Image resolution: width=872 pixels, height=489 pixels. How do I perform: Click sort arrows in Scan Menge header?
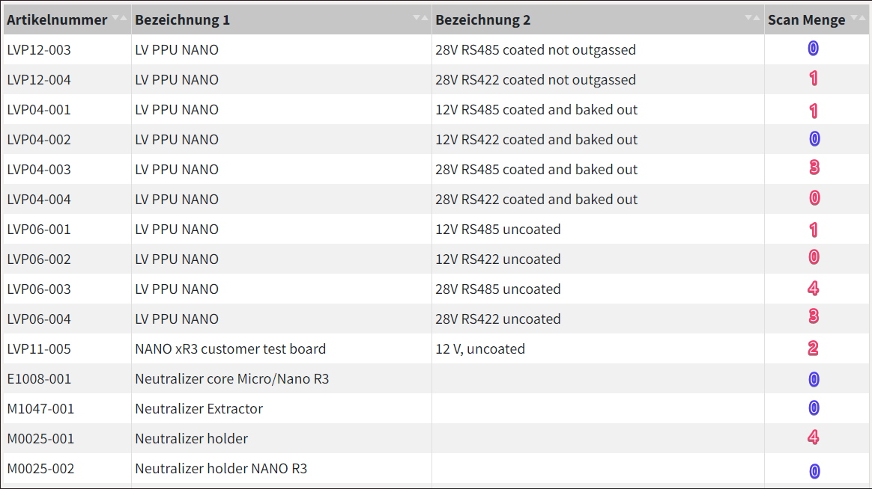click(x=857, y=18)
